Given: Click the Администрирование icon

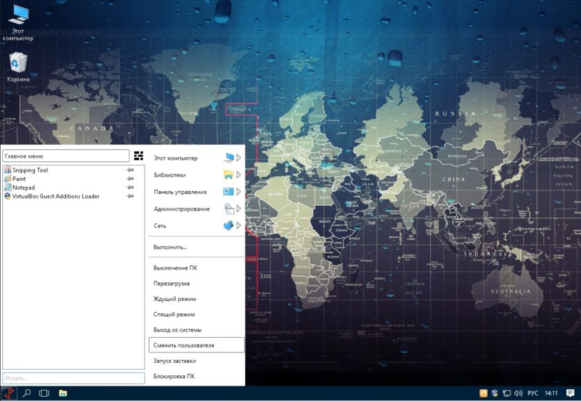Looking at the screenshot, I should click(229, 208).
